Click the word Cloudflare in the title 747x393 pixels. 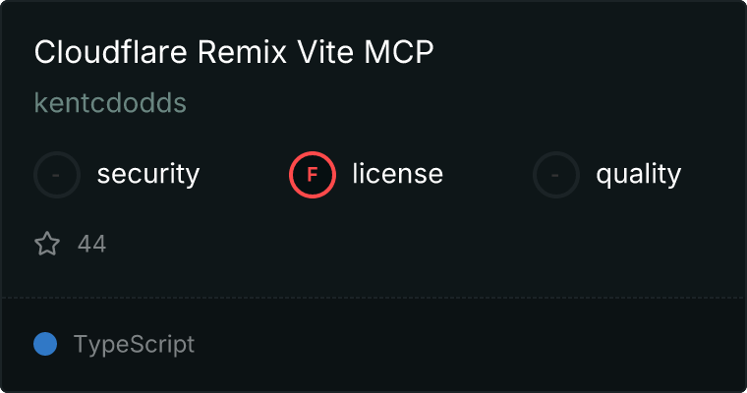(110, 51)
